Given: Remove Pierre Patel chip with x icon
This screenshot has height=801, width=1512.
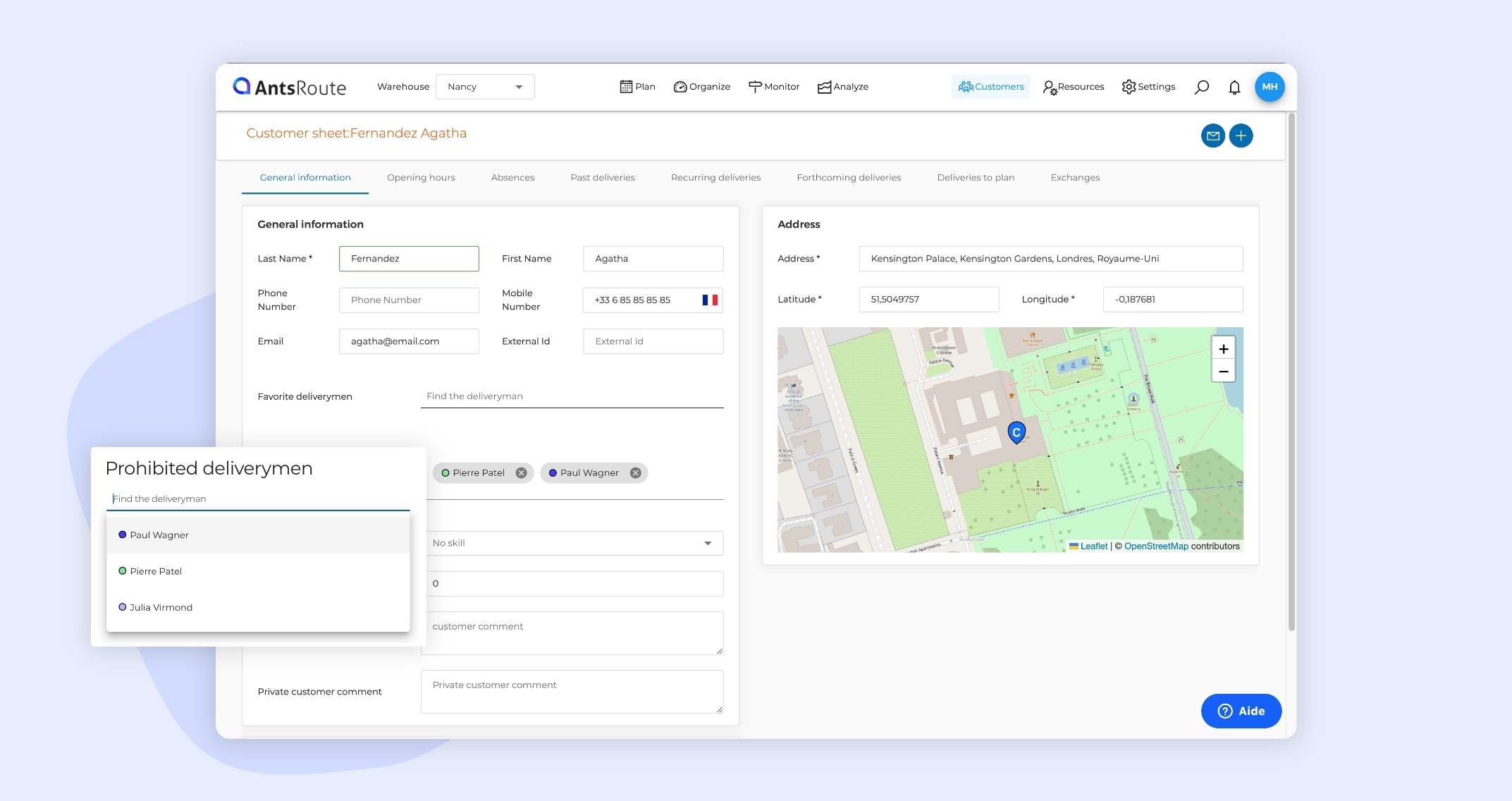Looking at the screenshot, I should [x=521, y=473].
